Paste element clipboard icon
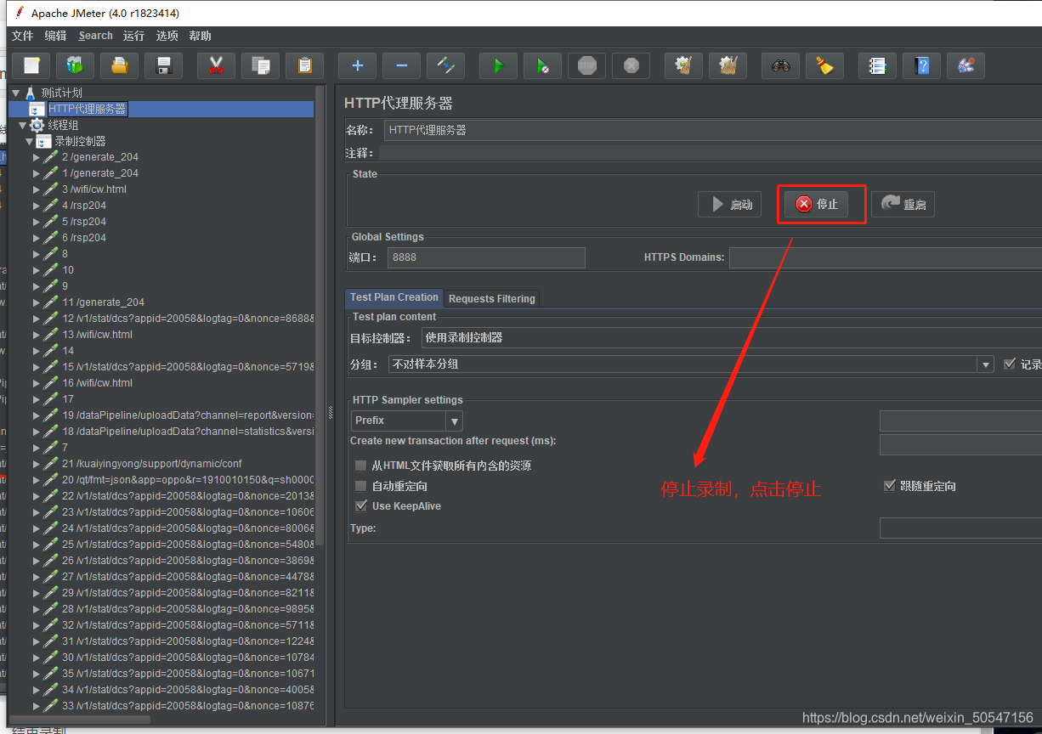This screenshot has width=1042, height=734. (x=305, y=65)
